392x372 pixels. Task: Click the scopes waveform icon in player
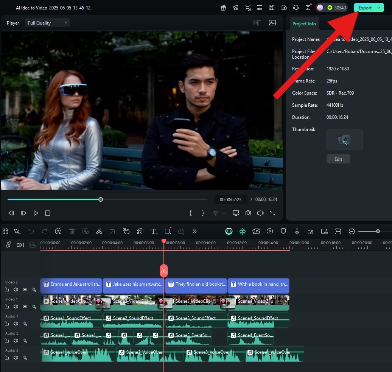tap(272, 23)
